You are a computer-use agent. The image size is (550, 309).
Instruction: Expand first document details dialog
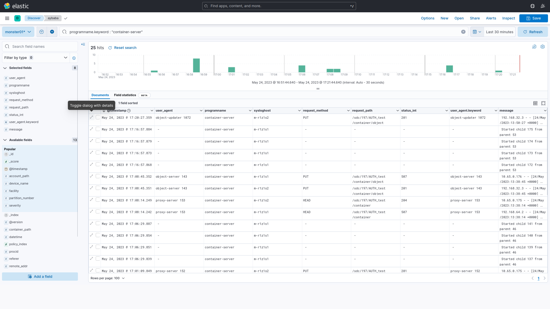92,117
